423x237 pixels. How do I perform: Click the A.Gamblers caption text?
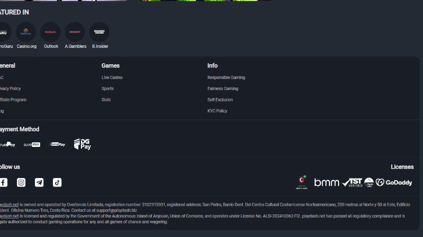point(76,46)
